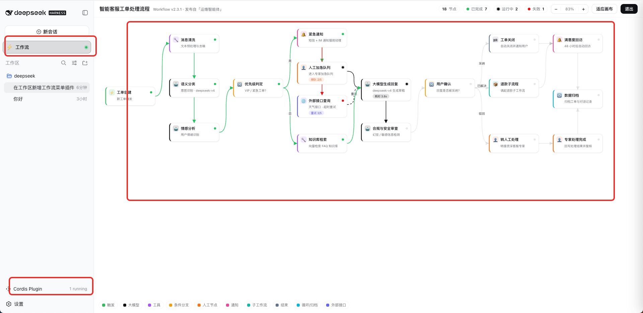This screenshot has height=313, width=643.
Task: Click the branch icon on 优先级判定 node
Action: click(240, 84)
